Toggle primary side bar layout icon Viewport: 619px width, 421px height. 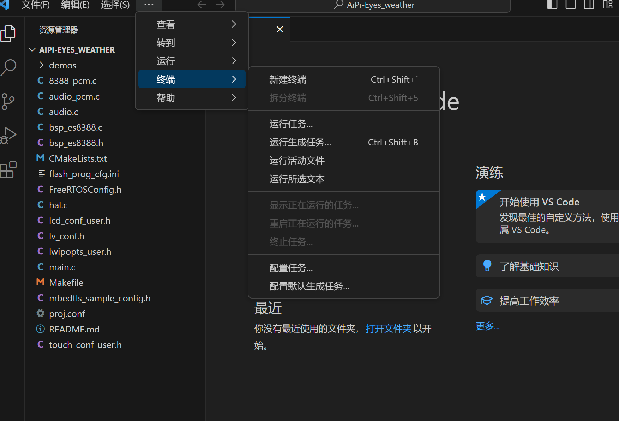[552, 5]
